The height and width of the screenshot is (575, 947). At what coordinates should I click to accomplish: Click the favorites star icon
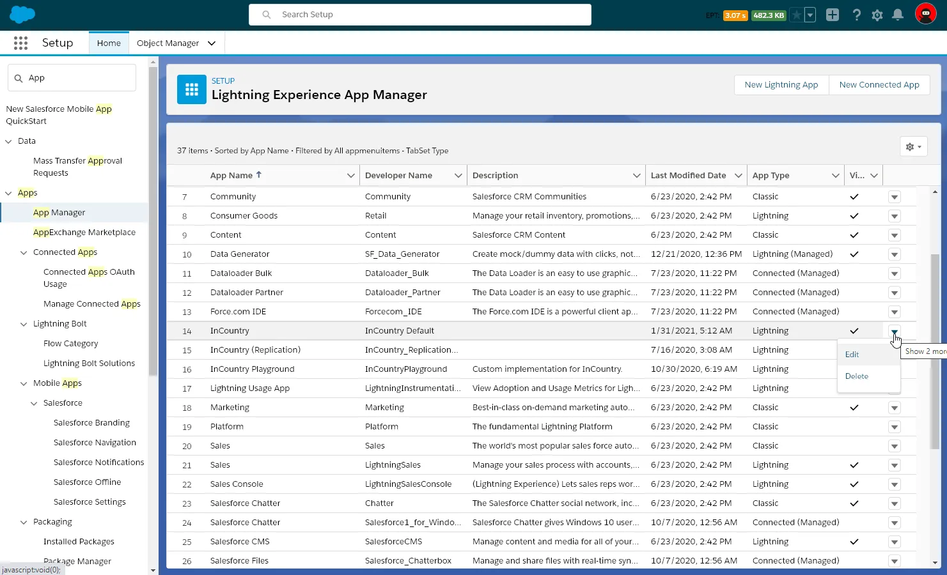click(x=797, y=15)
